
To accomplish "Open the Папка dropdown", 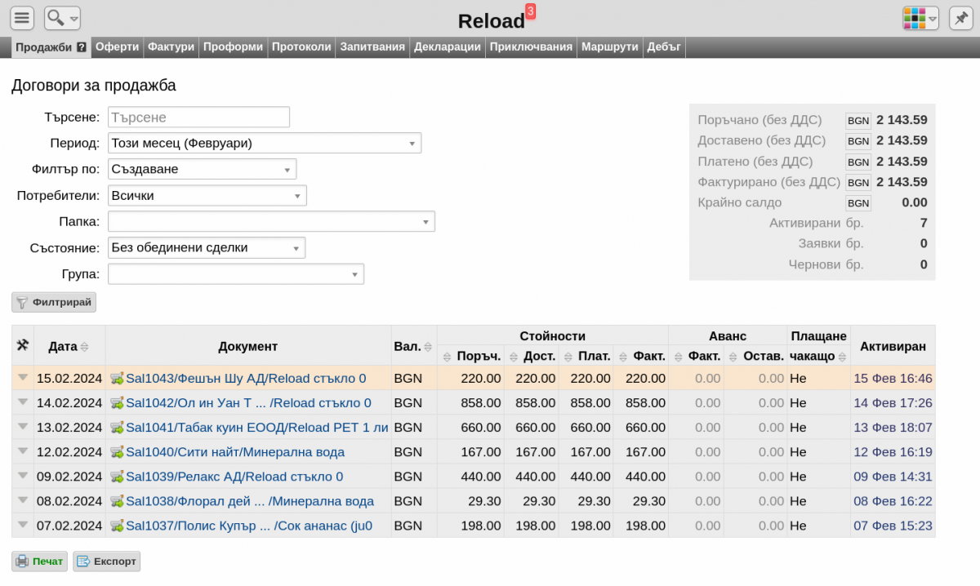I will (271, 221).
